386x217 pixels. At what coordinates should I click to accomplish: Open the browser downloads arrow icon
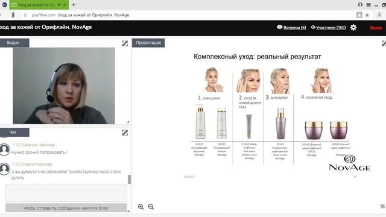pos(379,14)
